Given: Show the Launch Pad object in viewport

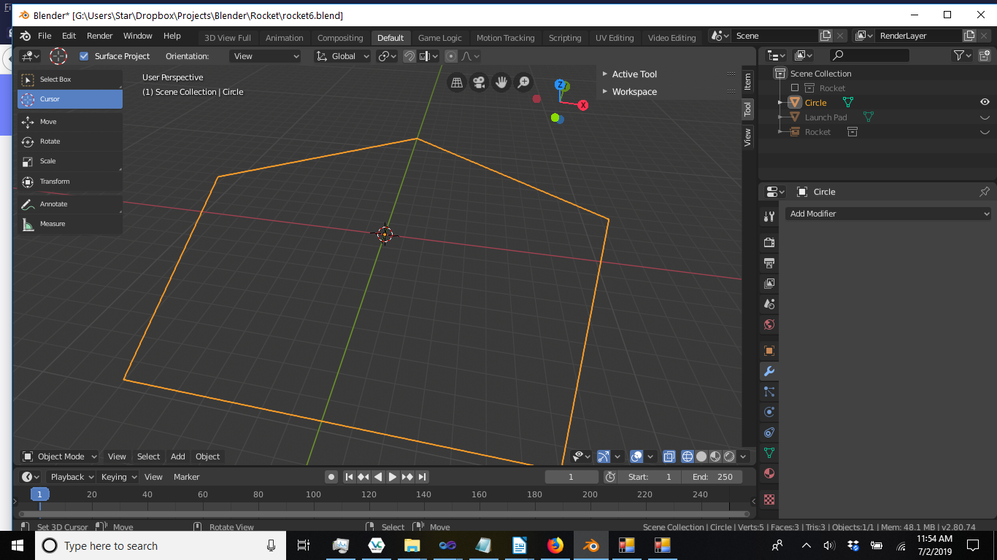Looking at the screenshot, I should pyautogui.click(x=985, y=117).
